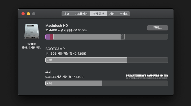Open the 디스플레이 tab
191x106 pixels.
click(81, 14)
